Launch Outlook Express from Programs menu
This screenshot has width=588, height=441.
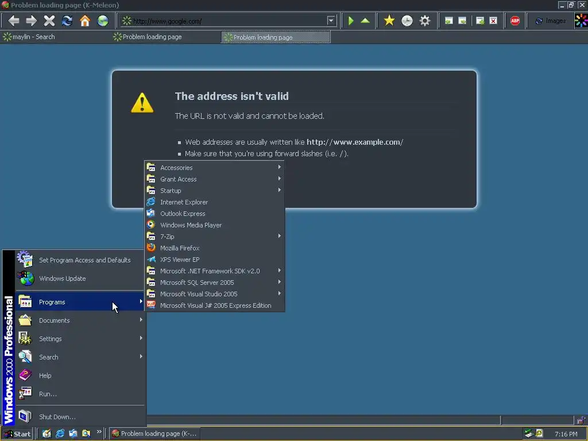215,214
